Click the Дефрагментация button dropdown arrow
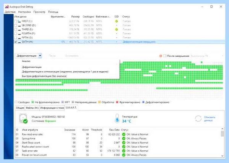 coord(40,56)
